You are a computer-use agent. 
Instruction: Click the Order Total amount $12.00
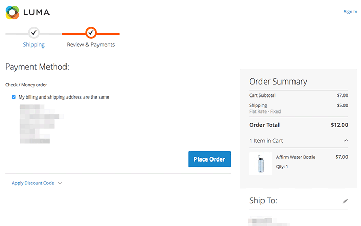pyautogui.click(x=339, y=125)
